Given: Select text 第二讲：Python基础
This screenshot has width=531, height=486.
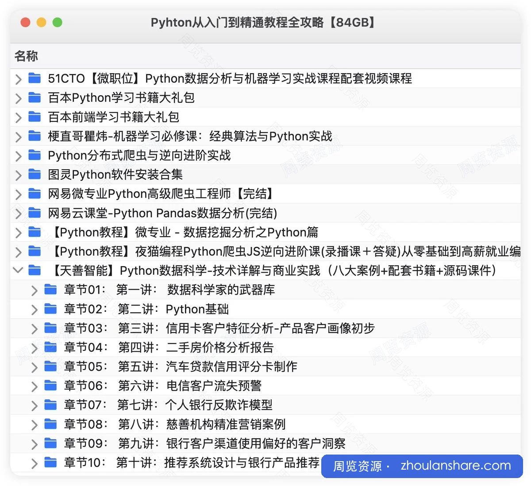Looking at the screenshot, I should [x=173, y=309].
